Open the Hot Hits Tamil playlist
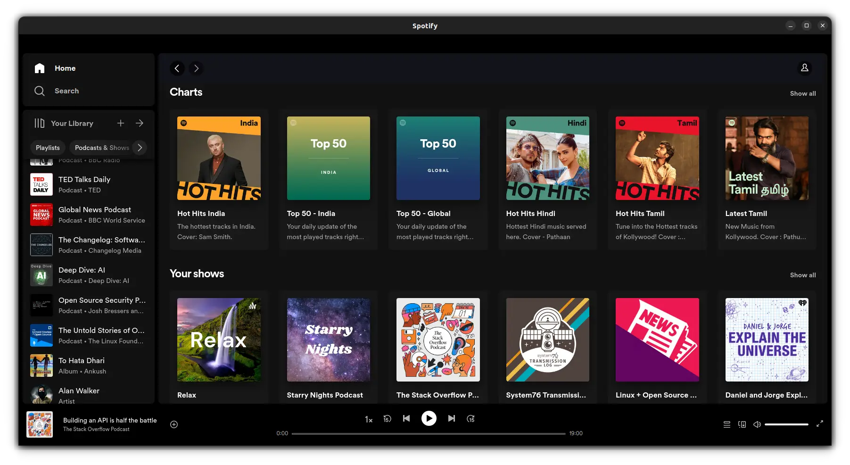Viewport: 850px width, 465px height. pyautogui.click(x=657, y=180)
